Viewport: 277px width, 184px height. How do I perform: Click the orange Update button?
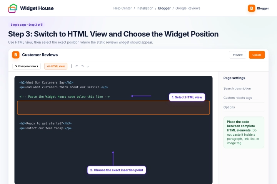[x=257, y=55]
